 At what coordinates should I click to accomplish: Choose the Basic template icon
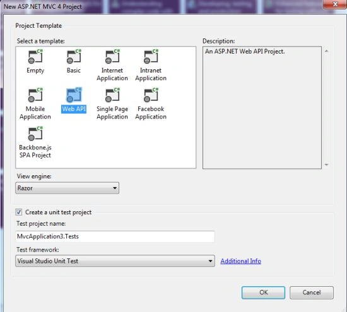pyautogui.click(x=74, y=56)
